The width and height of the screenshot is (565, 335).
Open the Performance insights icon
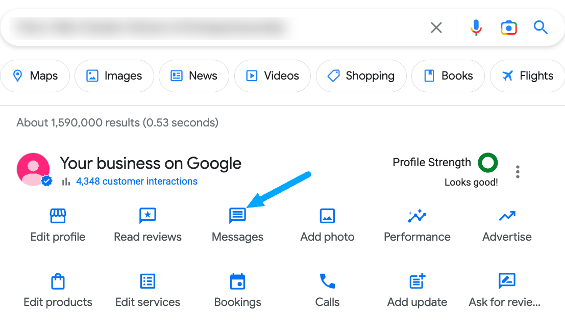click(417, 216)
